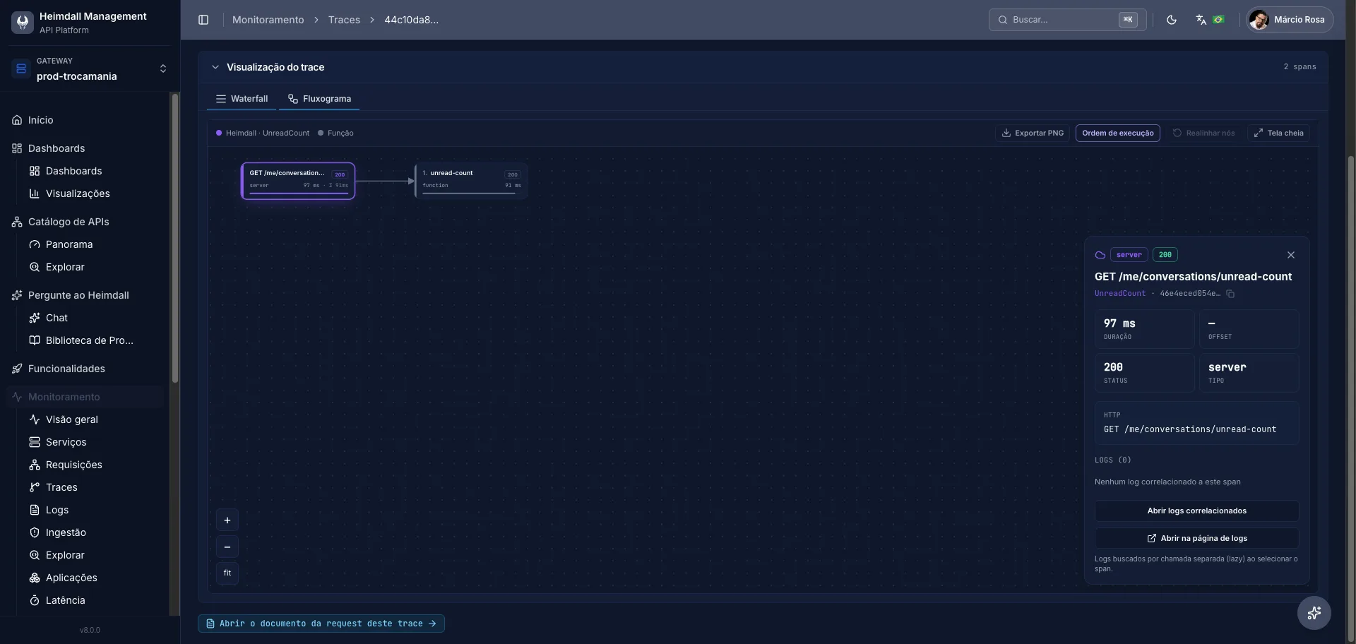Open the Dashboards sub-item
The height and width of the screenshot is (644, 1356).
point(92,171)
